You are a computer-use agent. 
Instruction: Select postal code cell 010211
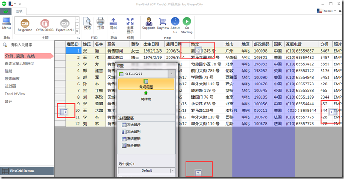[262, 111]
